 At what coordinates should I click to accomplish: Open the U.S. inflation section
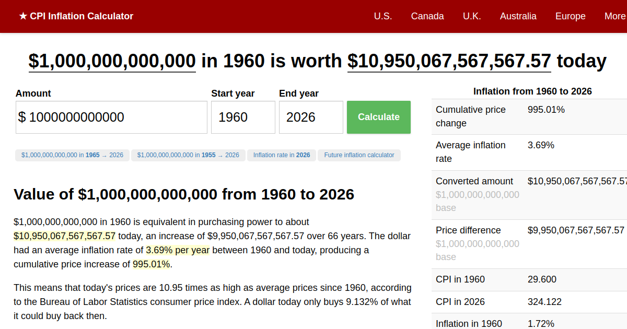pos(383,16)
